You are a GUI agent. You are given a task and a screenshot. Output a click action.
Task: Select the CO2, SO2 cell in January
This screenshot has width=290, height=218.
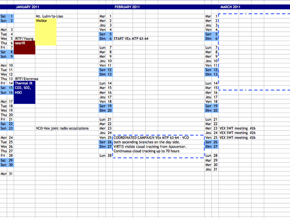24,88
